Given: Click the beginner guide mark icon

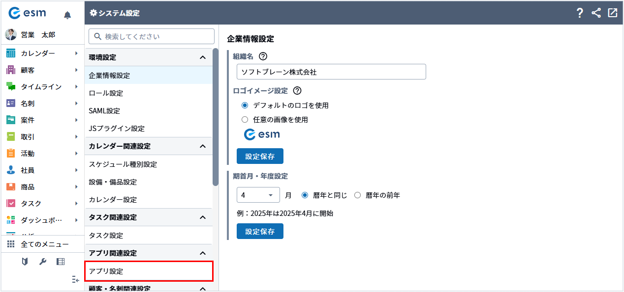Looking at the screenshot, I should [25, 262].
